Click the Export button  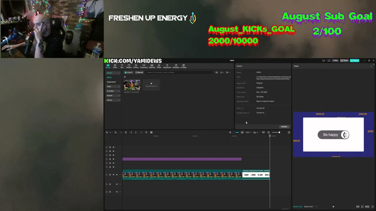(355, 61)
